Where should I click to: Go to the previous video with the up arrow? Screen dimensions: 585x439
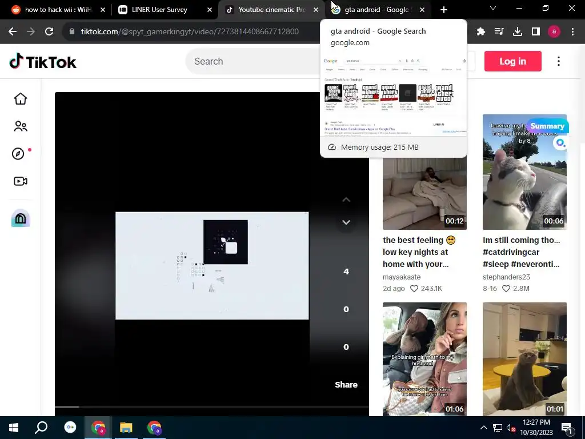346,199
